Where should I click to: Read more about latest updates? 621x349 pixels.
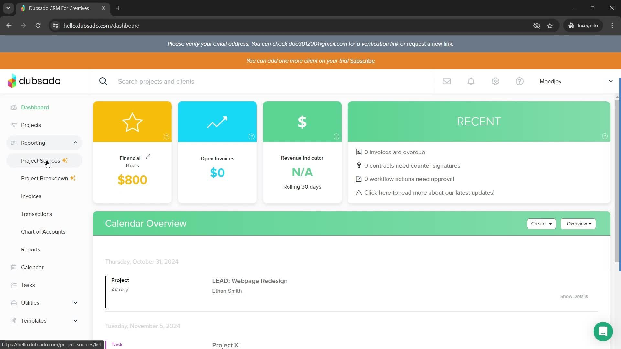click(x=429, y=193)
